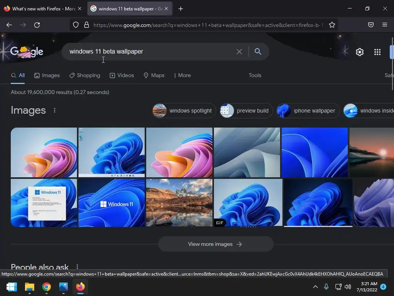Viewport: 394px width, 296px height.
Task: Open Google quick settings gear
Action: pyautogui.click(x=360, y=52)
